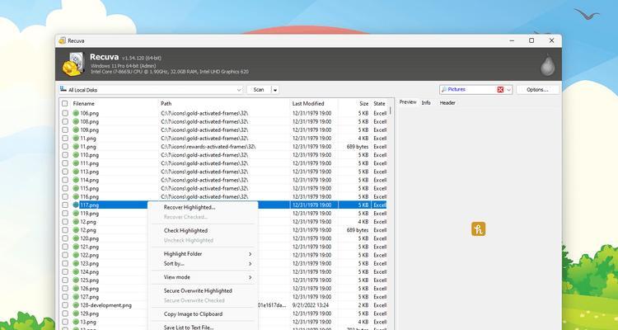Click green status dot for 110.png
The width and height of the screenshot is (618, 330).
coord(76,155)
